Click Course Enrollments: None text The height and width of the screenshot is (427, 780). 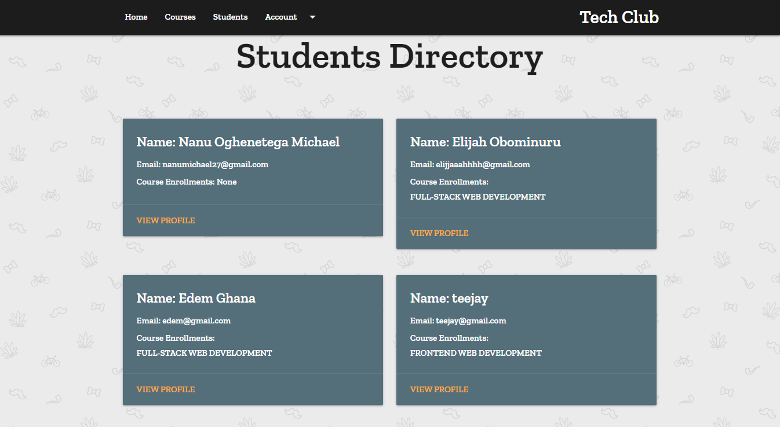(x=187, y=182)
